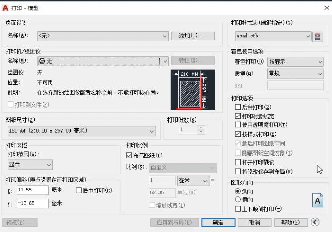Click the portrait paper orientation preview icon
This screenshot has width=332, height=232.
(x=318, y=200)
